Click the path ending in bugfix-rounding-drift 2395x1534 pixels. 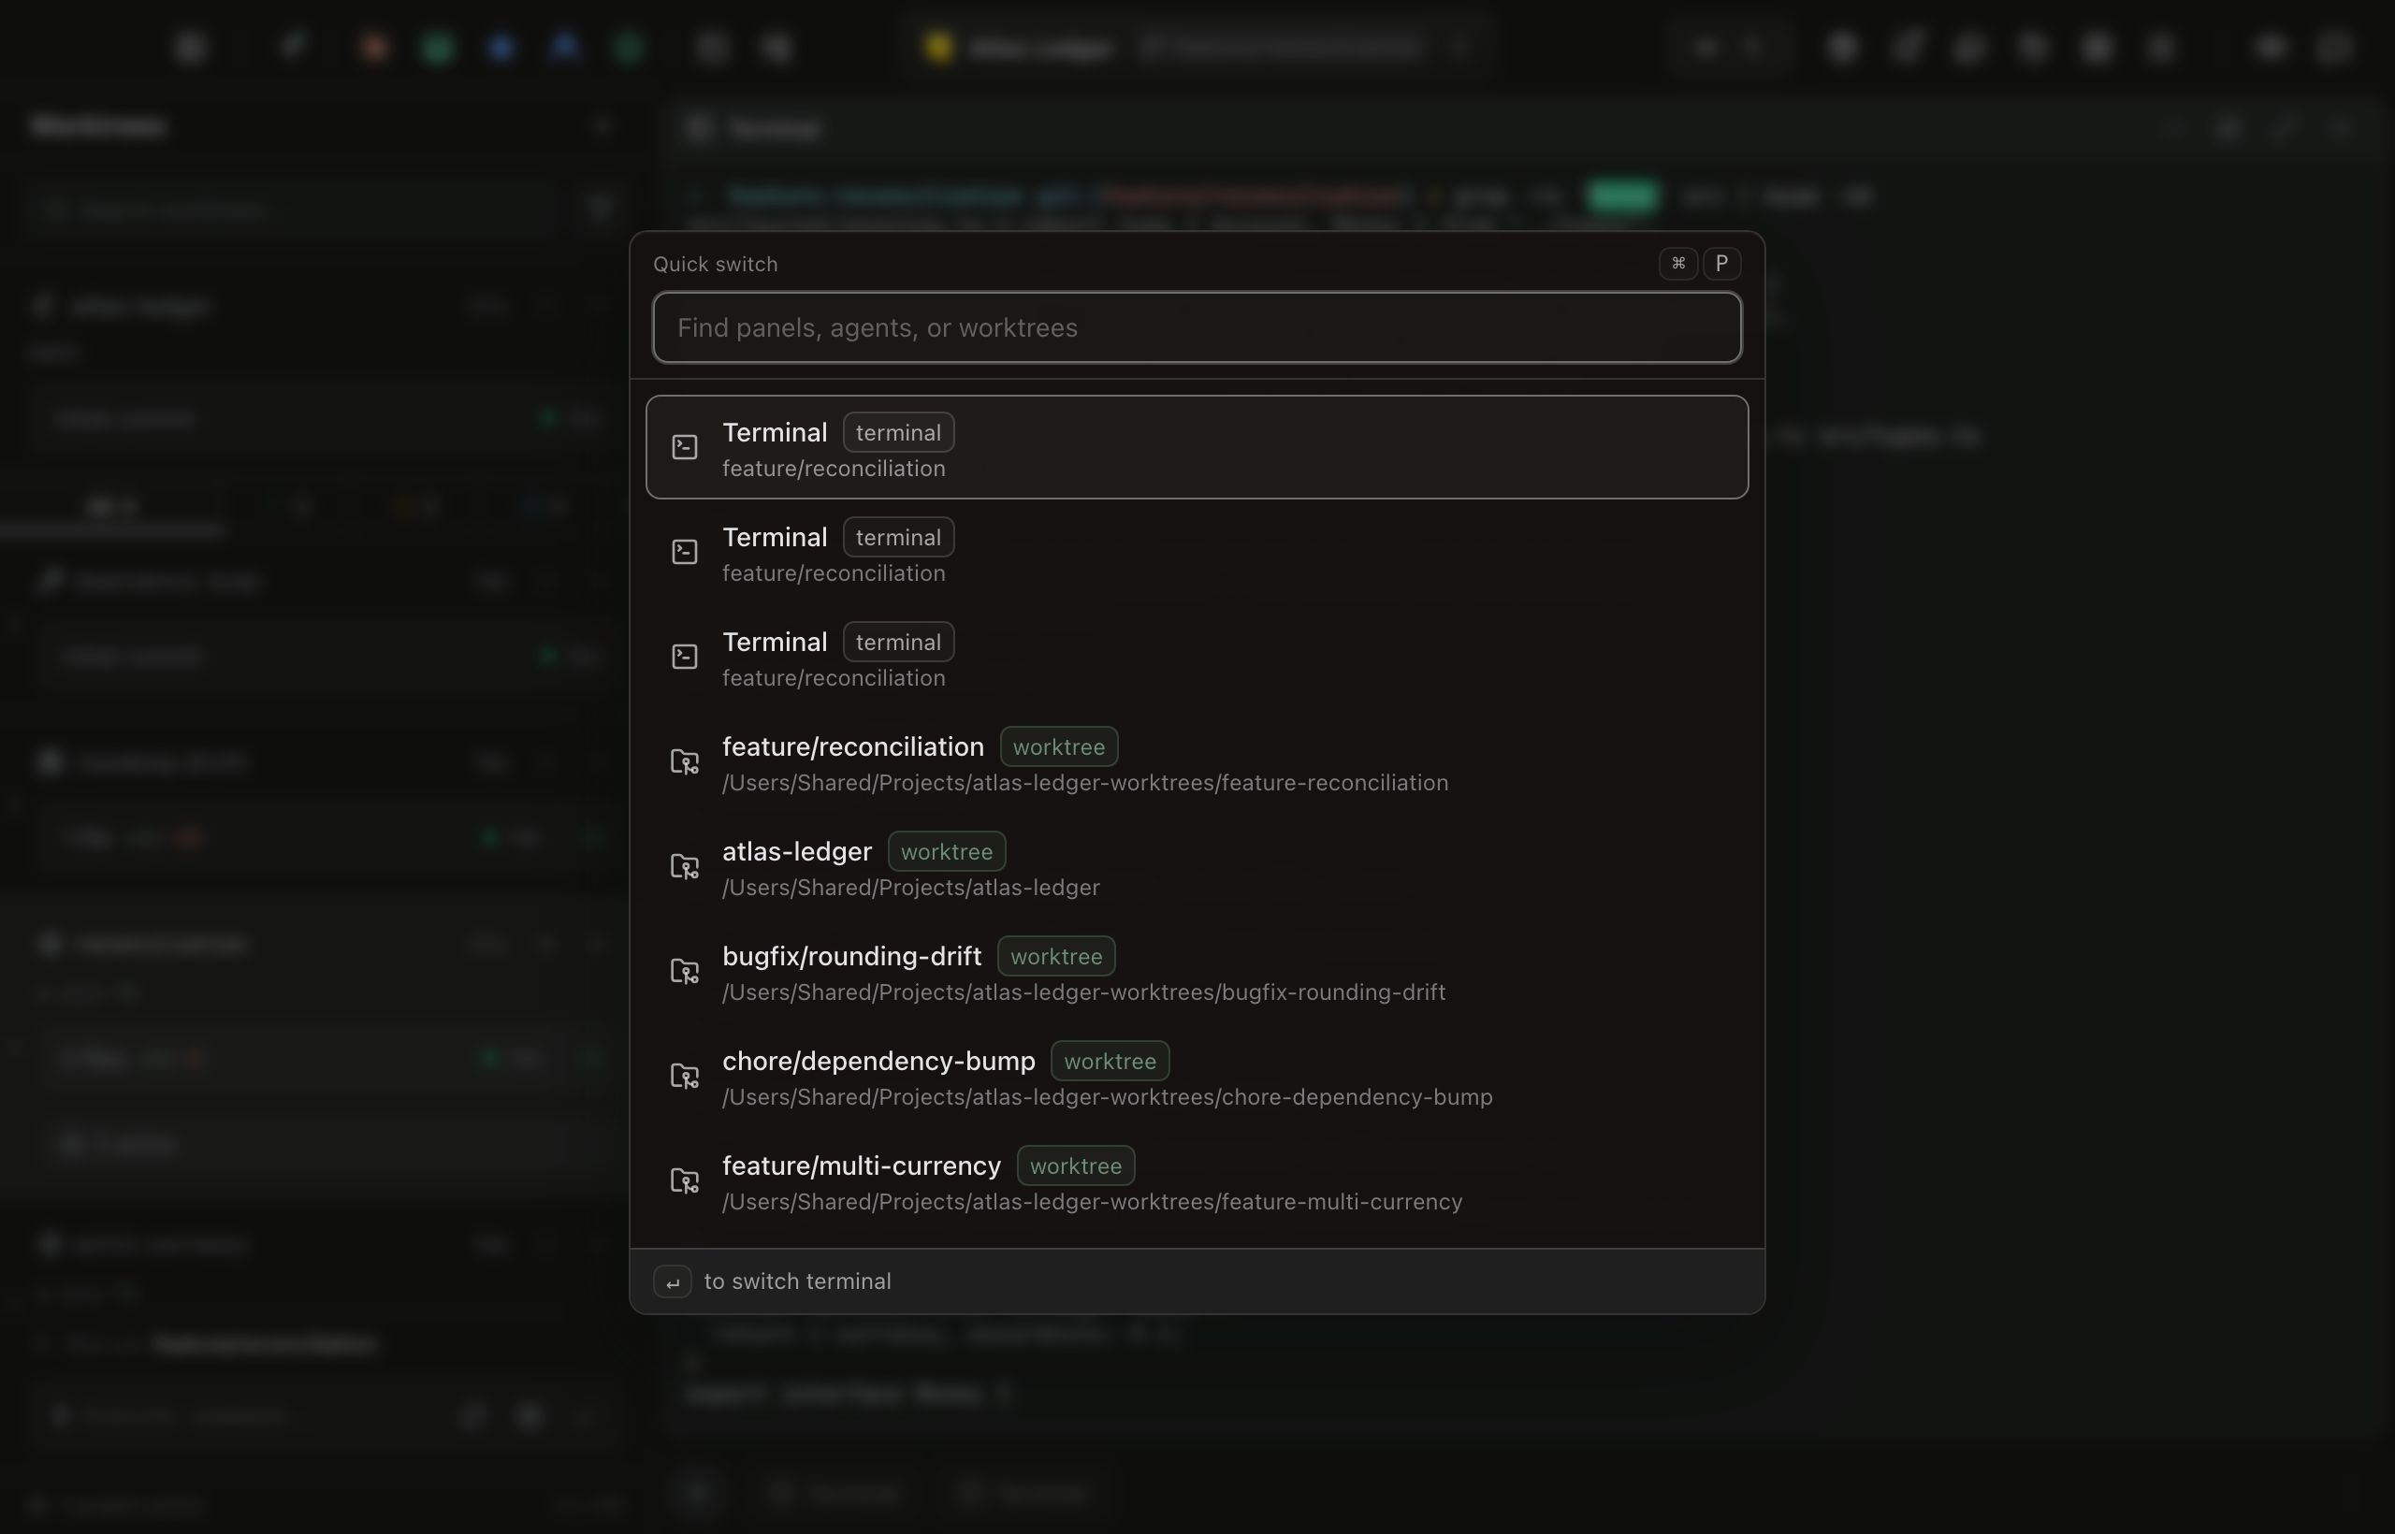tap(1084, 992)
